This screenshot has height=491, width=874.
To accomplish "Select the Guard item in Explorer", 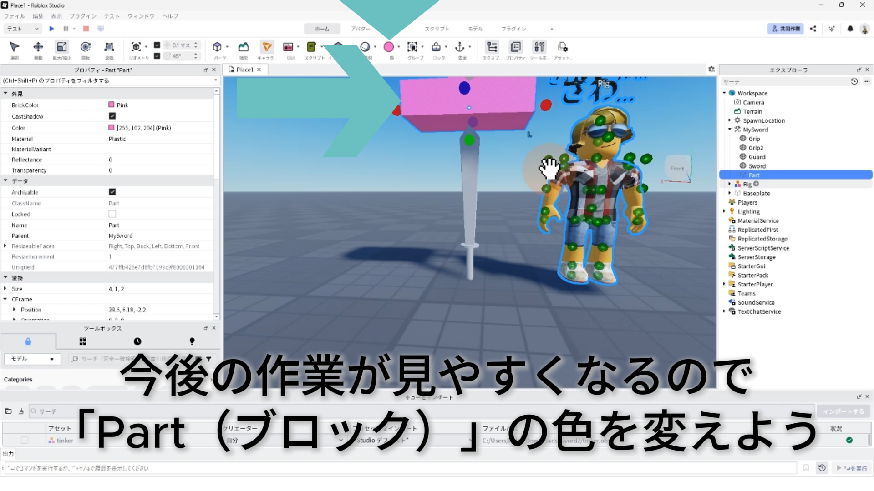I will [757, 157].
